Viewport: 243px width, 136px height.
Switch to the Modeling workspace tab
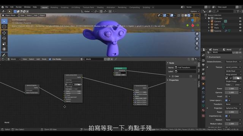tap(54, 8)
